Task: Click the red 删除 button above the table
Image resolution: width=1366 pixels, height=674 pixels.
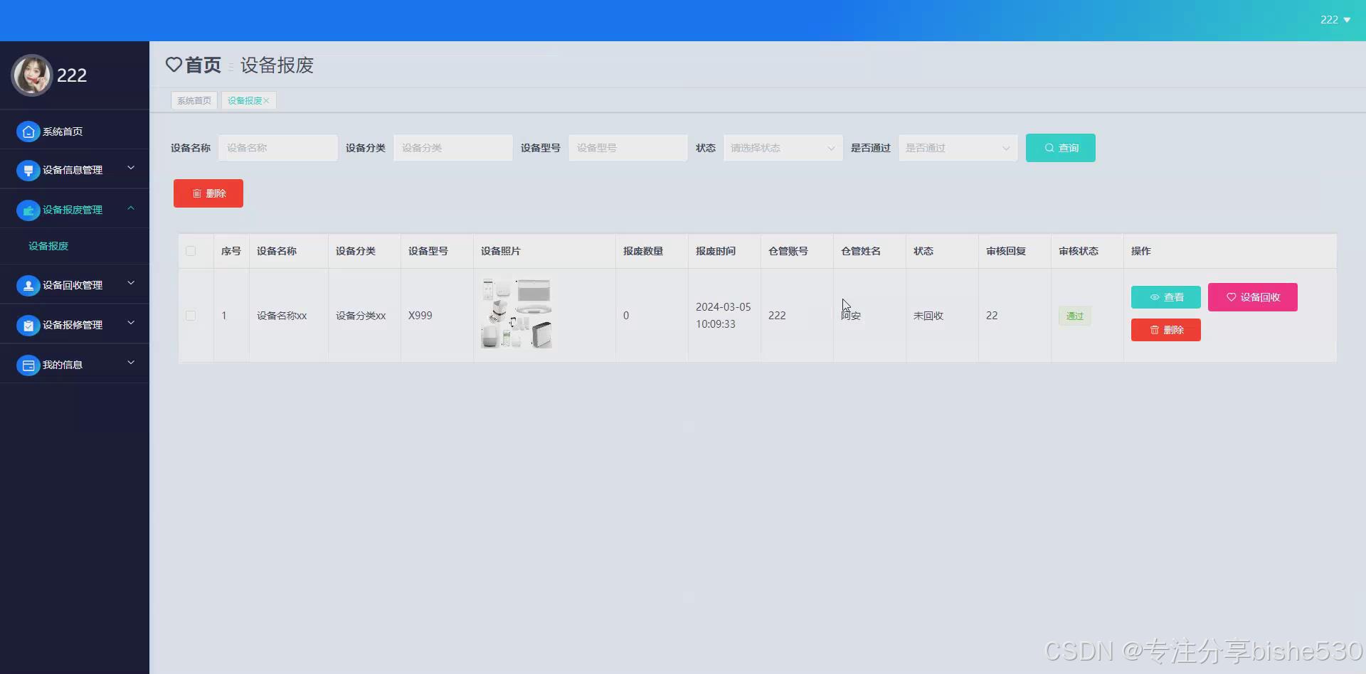Action: coord(208,193)
